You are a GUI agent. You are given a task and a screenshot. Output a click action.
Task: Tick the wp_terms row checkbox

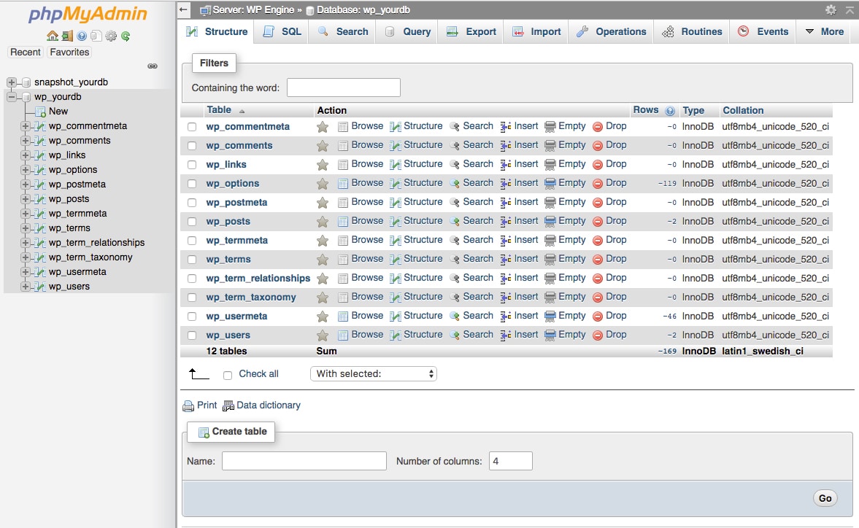[192, 260]
